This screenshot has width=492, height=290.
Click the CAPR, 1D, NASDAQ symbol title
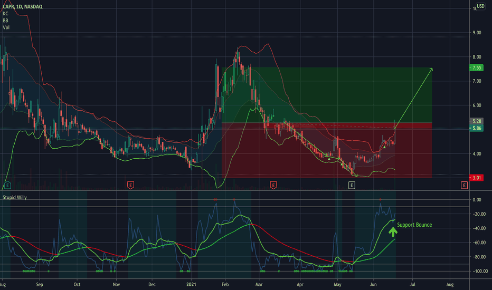(23, 6)
